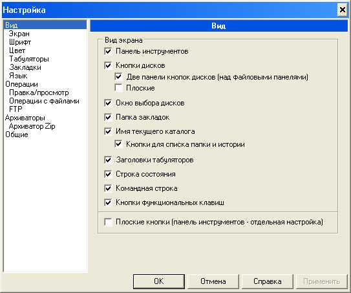Select Операции с файлами tree item

[44, 101]
